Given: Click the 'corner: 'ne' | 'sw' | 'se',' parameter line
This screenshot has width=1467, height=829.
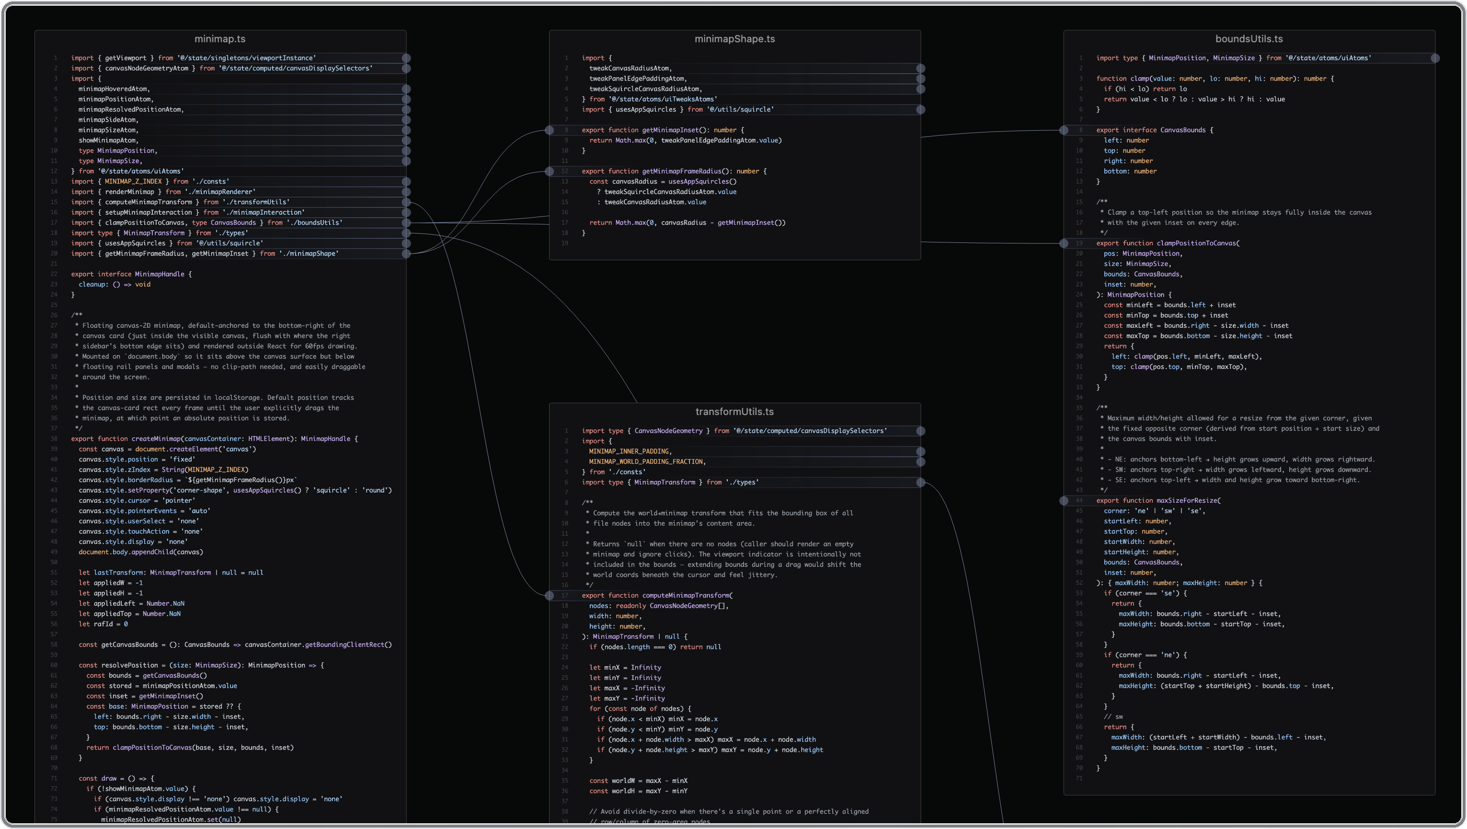Looking at the screenshot, I should tap(1154, 511).
